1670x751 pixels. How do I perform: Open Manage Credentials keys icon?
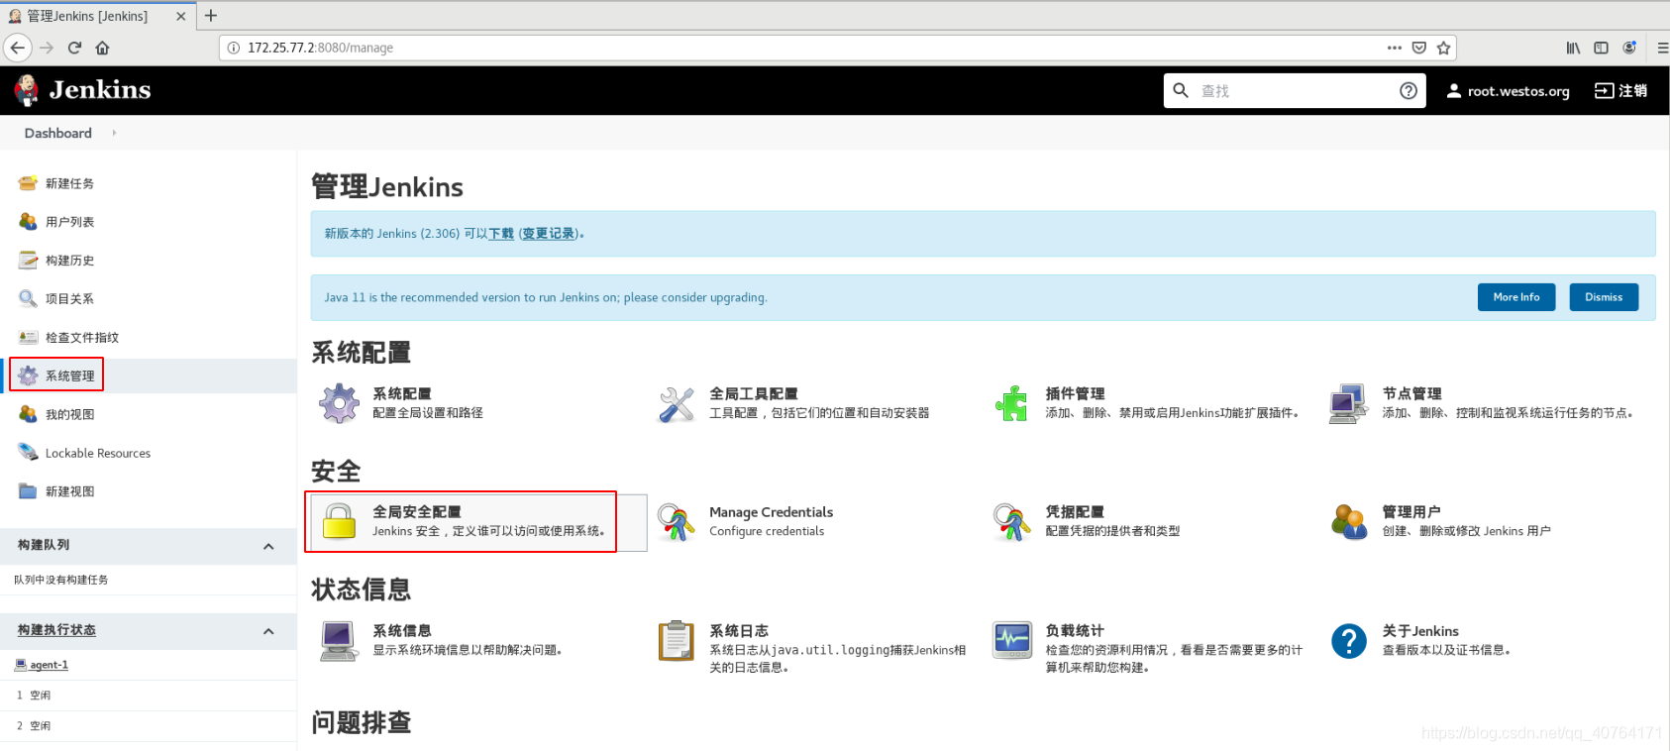[x=677, y=522]
